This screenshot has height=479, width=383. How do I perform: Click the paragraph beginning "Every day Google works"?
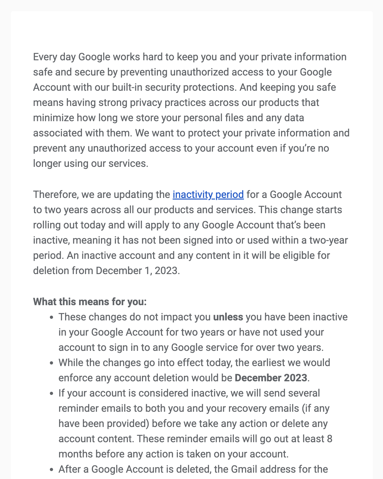click(191, 110)
